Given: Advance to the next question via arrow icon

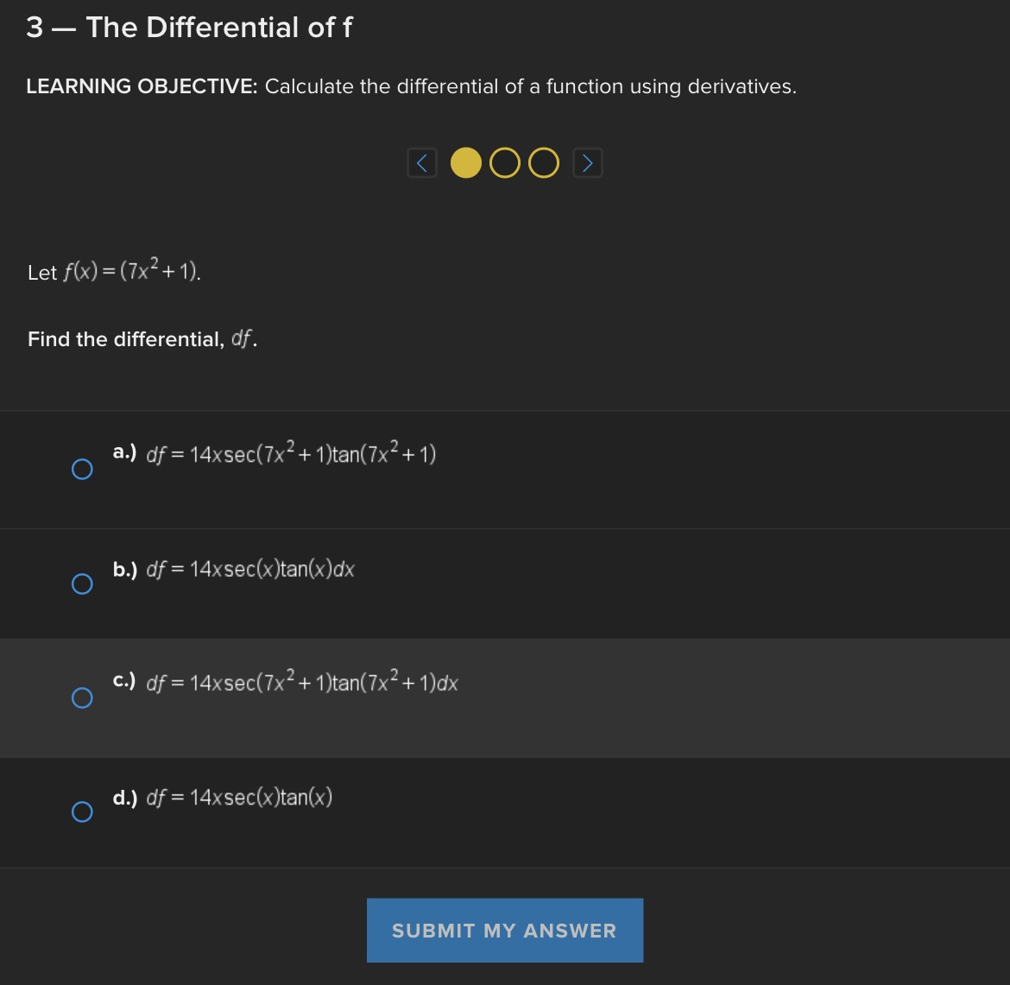Looking at the screenshot, I should click(x=587, y=161).
